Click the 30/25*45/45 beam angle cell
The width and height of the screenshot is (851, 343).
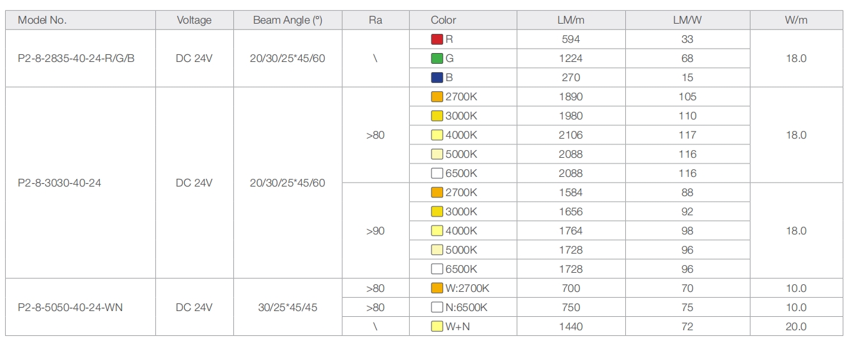point(288,308)
